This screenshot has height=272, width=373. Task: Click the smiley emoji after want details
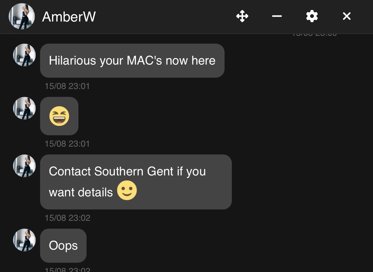127,191
